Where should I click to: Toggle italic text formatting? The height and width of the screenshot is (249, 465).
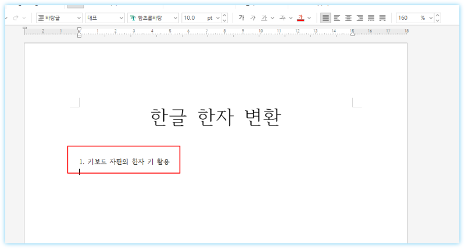[x=253, y=18]
